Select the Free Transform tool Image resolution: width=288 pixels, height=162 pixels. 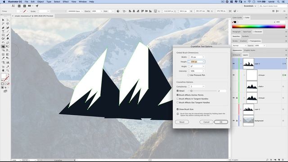pos(8,47)
